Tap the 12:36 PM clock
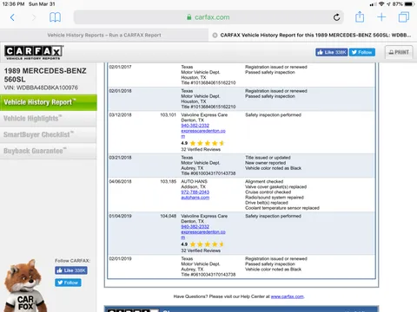 tap(13, 4)
